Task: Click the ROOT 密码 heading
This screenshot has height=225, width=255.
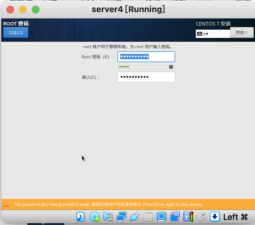Action: [x=16, y=24]
